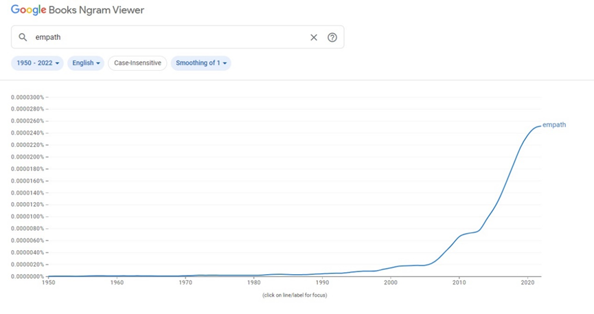Click the 1990 x-axis year label

point(322,282)
